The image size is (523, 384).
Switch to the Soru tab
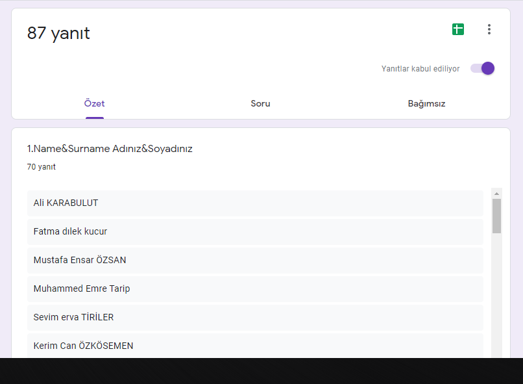point(260,104)
